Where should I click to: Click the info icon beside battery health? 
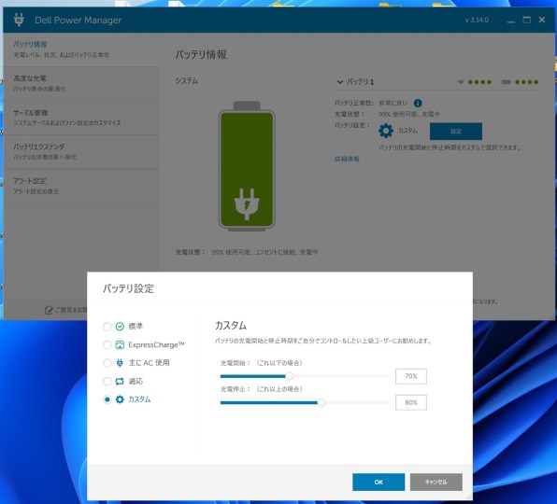tap(418, 104)
